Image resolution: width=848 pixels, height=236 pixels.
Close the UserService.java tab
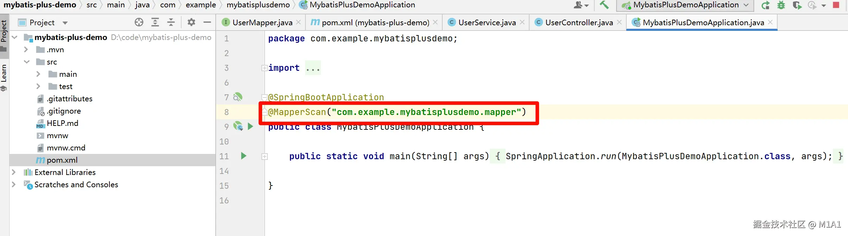(x=522, y=22)
